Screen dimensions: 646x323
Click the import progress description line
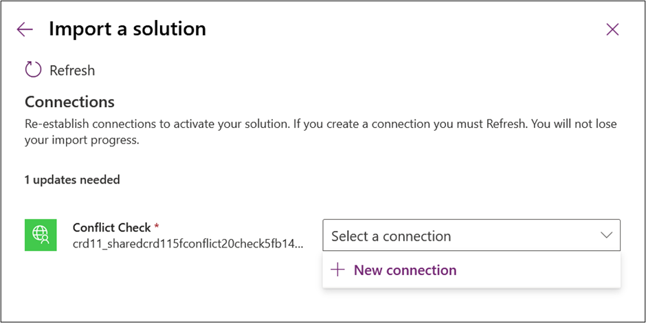point(82,141)
